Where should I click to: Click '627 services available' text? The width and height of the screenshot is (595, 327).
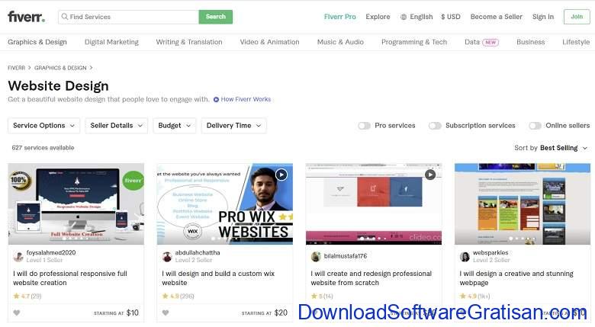43,148
